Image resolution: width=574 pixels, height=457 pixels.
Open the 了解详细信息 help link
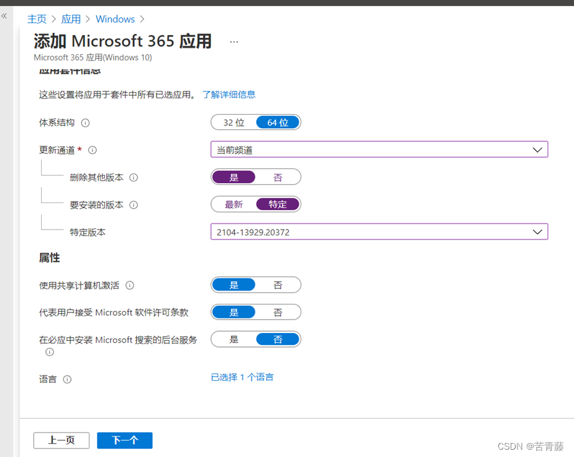pos(229,94)
